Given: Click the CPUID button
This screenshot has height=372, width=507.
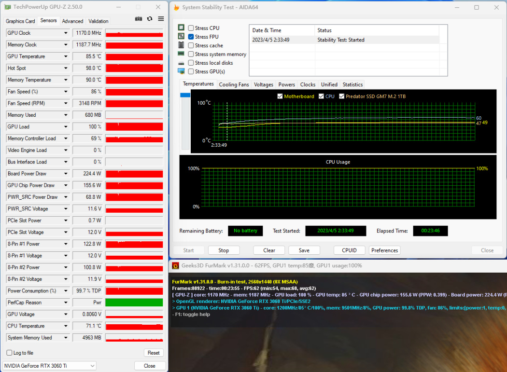Looking at the screenshot, I should [349, 250].
